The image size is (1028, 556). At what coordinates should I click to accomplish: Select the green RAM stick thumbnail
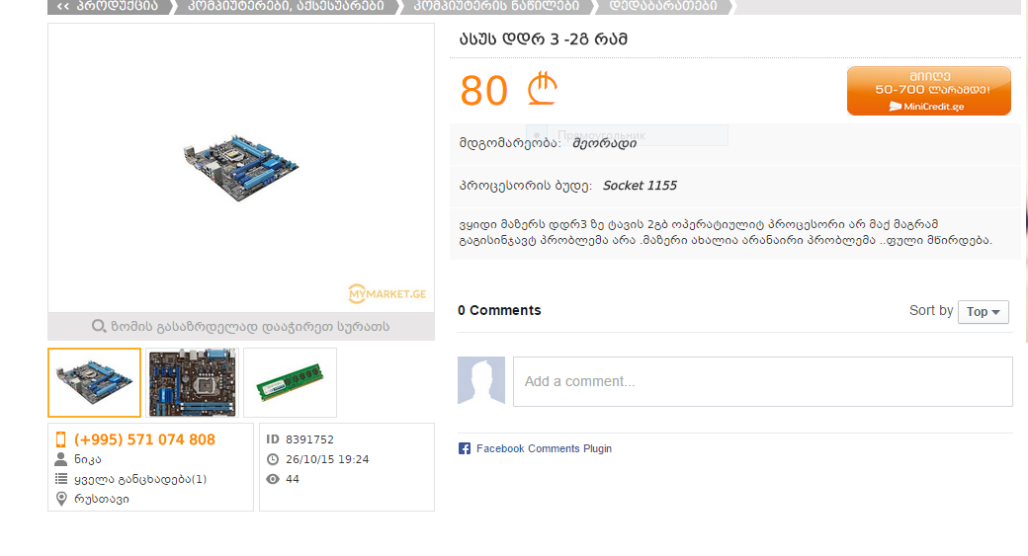pyautogui.click(x=290, y=382)
